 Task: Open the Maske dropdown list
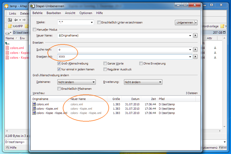[x=92, y=22]
